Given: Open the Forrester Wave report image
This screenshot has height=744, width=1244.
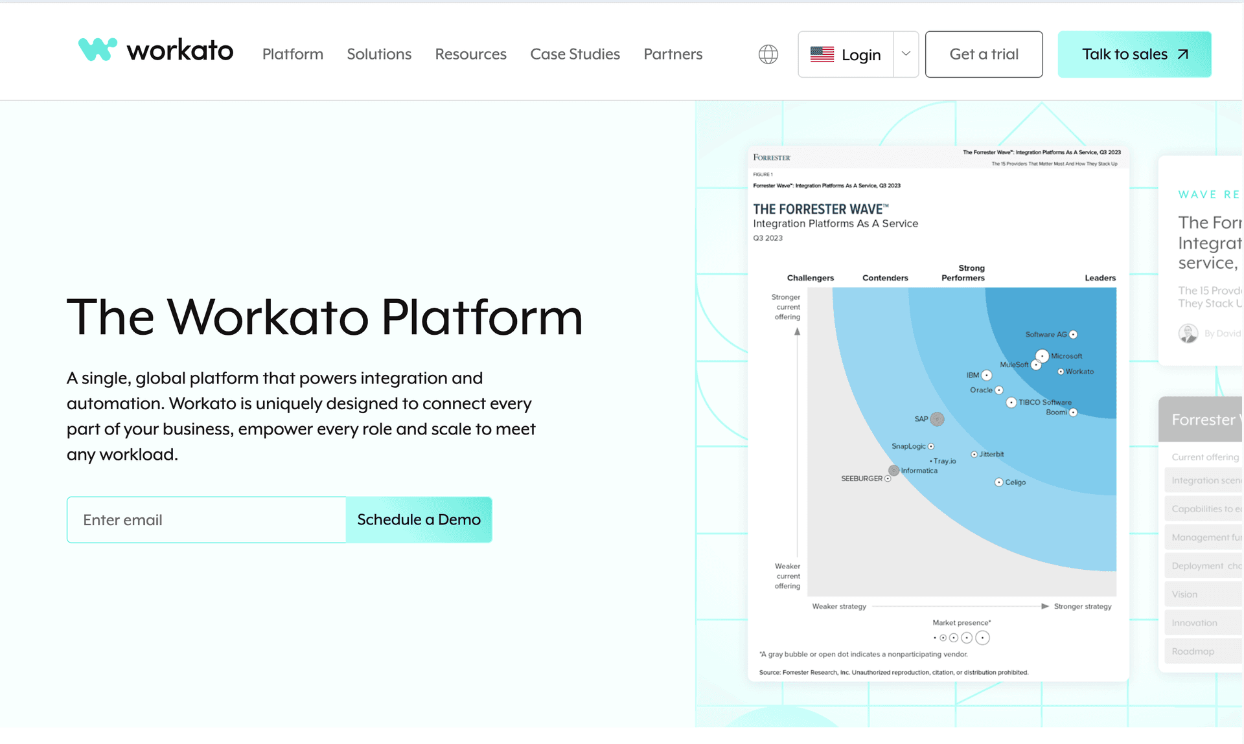Looking at the screenshot, I should pyautogui.click(x=938, y=414).
